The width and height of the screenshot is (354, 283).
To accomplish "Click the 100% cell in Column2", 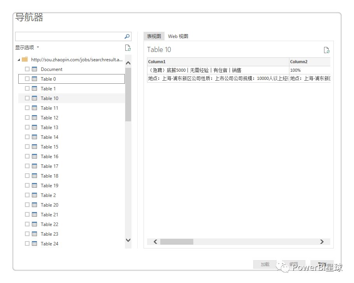I will coord(310,70).
